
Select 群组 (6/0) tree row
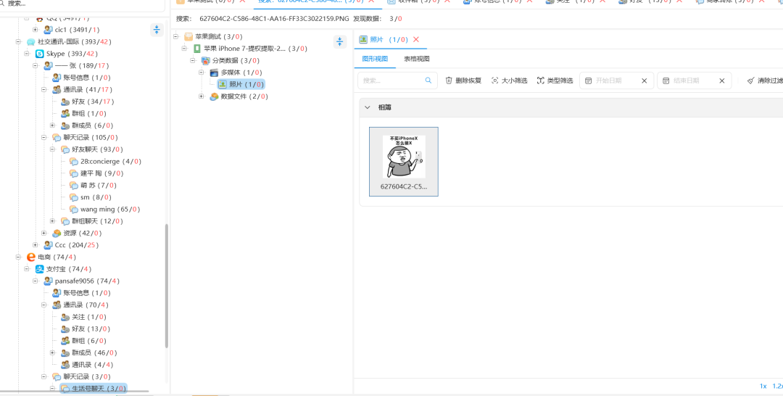[x=84, y=341]
